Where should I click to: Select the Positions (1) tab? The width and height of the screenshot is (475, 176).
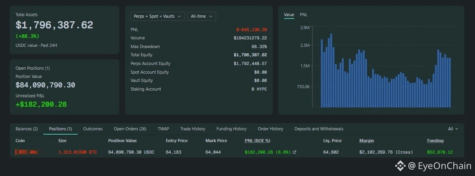[60, 129]
